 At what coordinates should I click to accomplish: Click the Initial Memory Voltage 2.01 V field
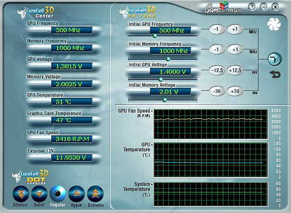point(170,92)
